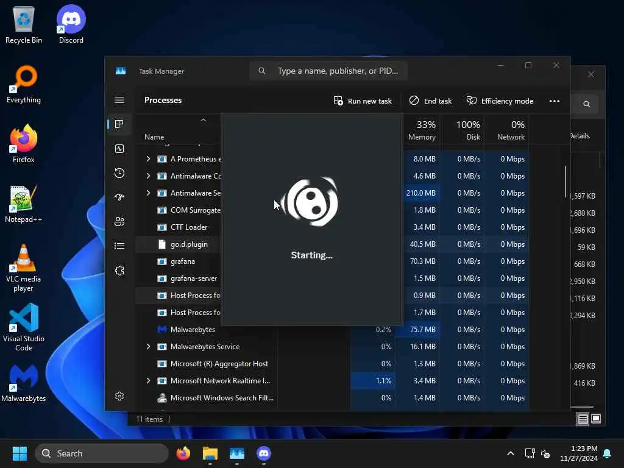Sort by Memory column header
This screenshot has width=624, height=468.
pyautogui.click(x=422, y=130)
